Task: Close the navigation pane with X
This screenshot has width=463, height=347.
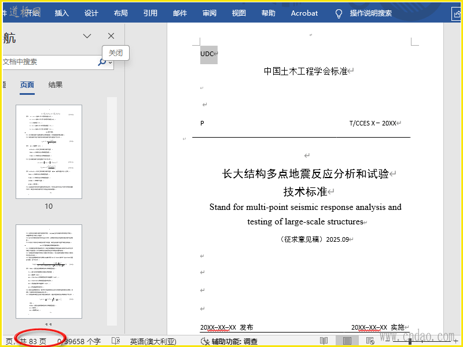Action: tap(111, 36)
